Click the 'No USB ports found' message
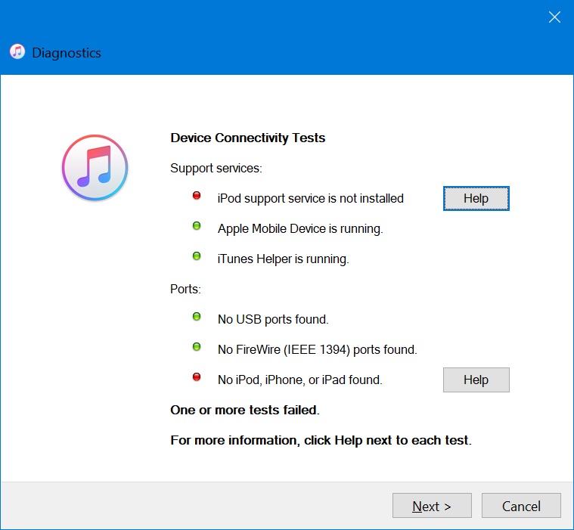This screenshot has height=530, width=574. [273, 319]
